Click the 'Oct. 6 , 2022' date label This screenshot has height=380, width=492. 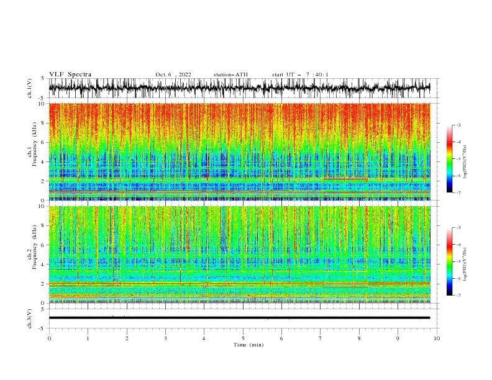[x=173, y=75]
